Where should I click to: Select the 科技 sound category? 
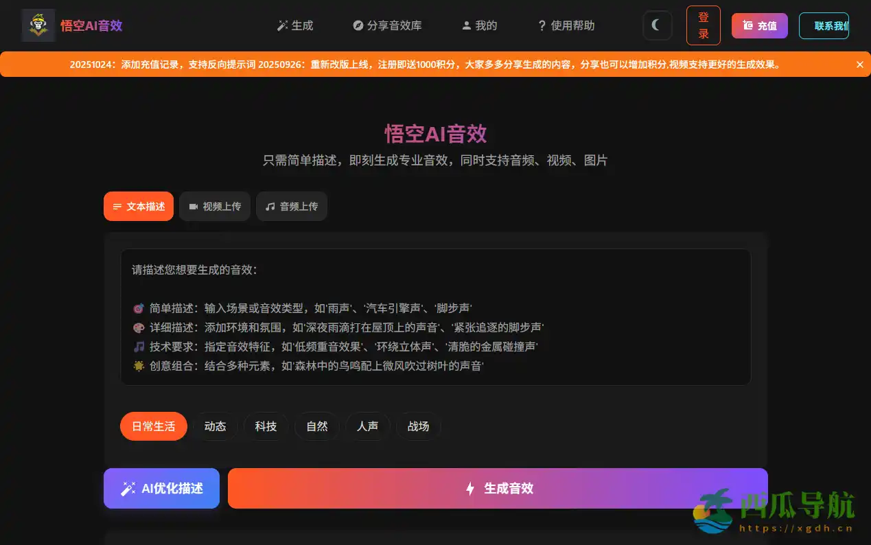coord(266,426)
